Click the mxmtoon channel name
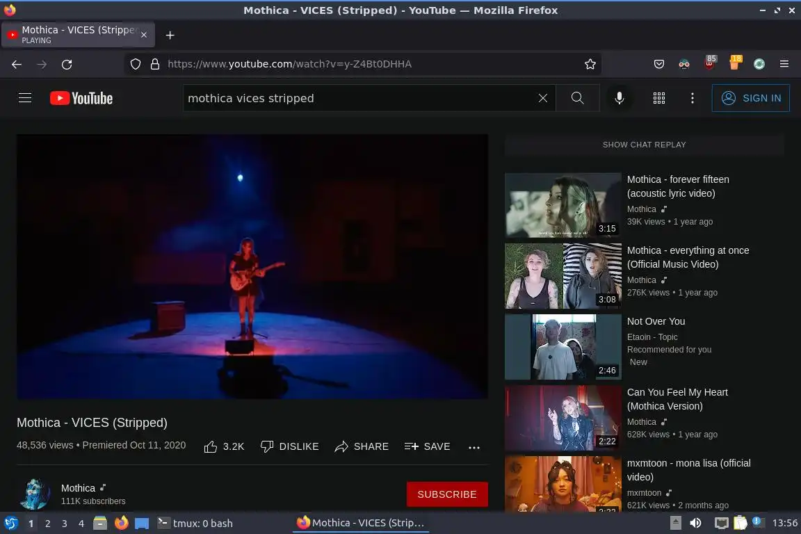801x534 pixels. click(644, 493)
